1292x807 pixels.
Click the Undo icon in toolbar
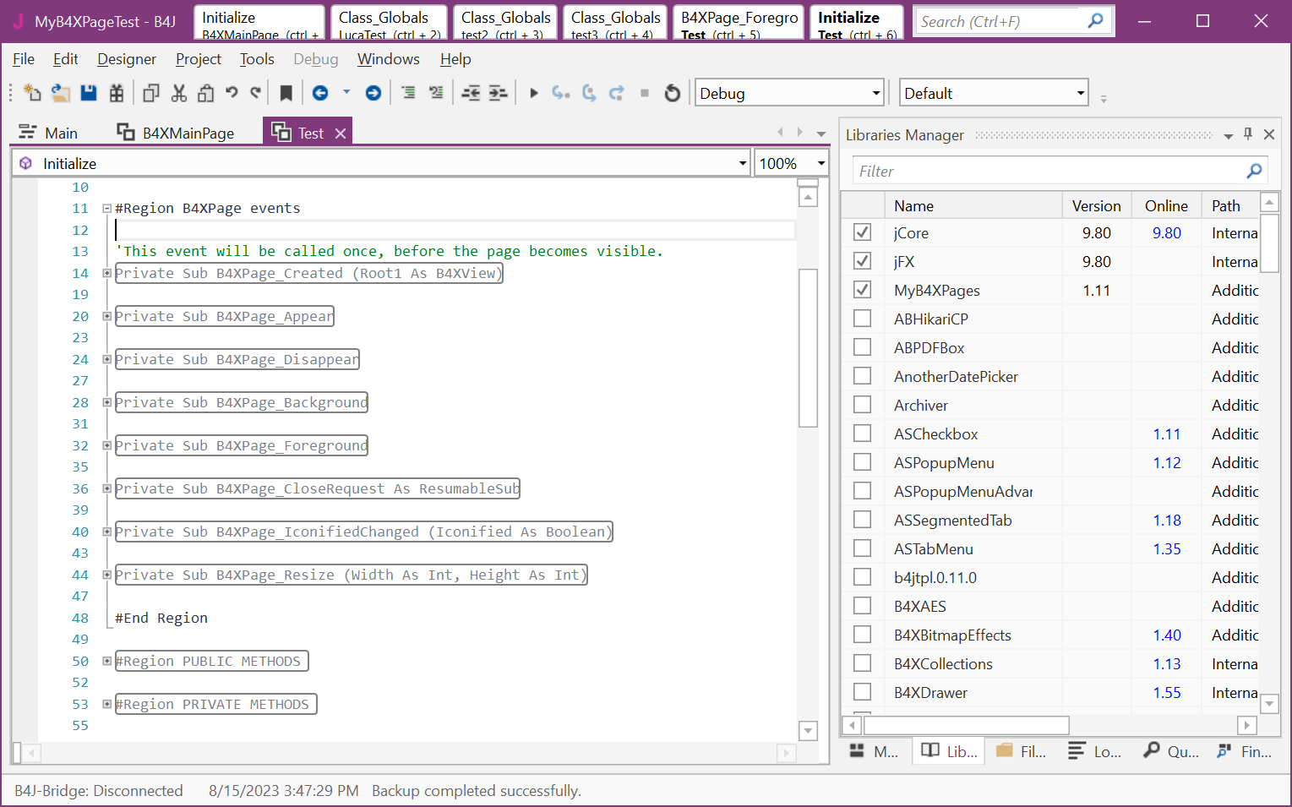232,93
